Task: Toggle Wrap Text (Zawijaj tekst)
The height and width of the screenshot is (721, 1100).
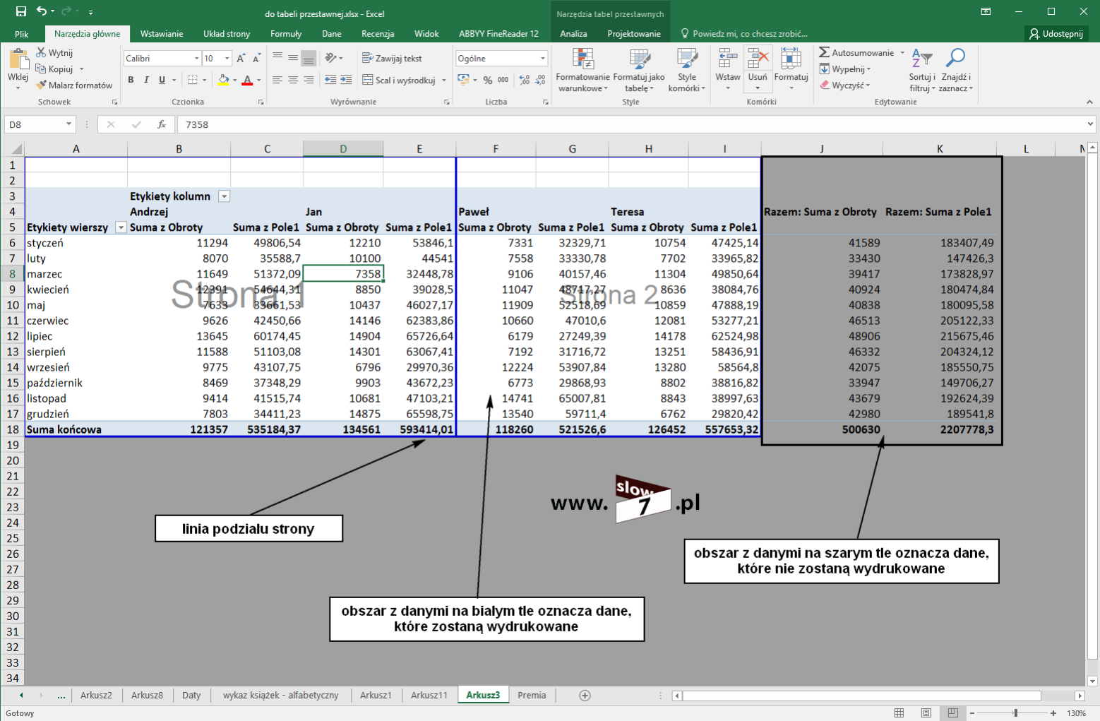Action: point(392,59)
